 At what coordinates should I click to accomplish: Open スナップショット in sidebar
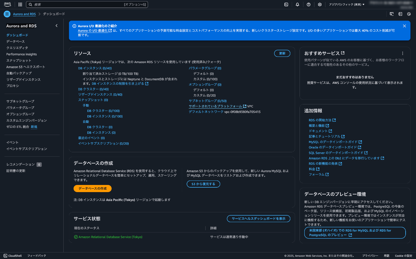[19, 60]
